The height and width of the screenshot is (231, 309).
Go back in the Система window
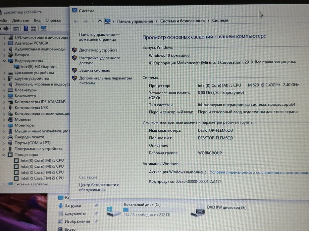[76, 21]
